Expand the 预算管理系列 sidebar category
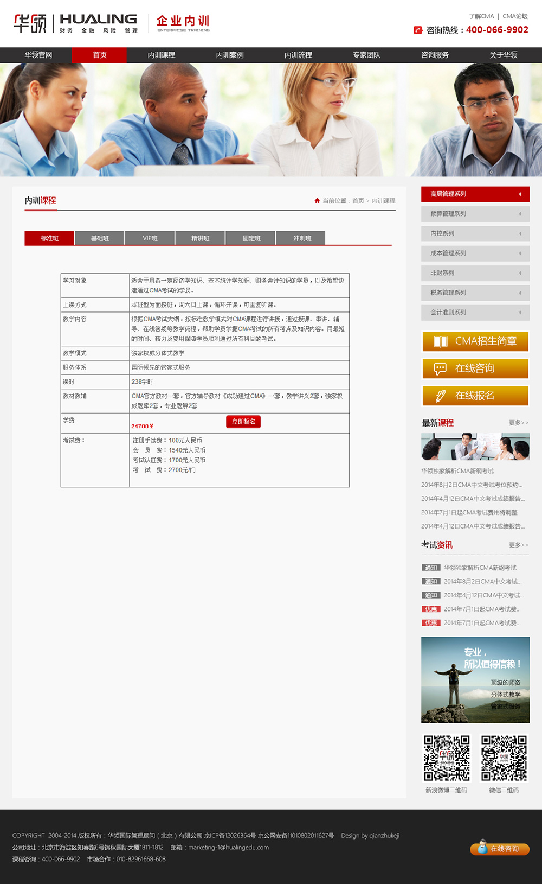 (475, 214)
